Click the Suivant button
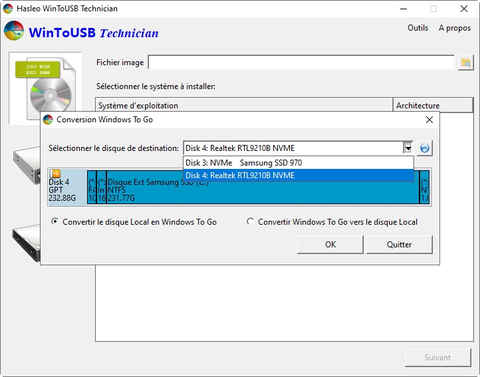 pos(437,358)
